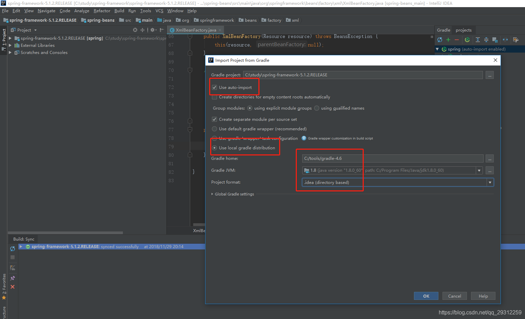Viewport: 525px width, 319px height.
Task: Toggle Create separate module per source set
Action: [x=214, y=119]
